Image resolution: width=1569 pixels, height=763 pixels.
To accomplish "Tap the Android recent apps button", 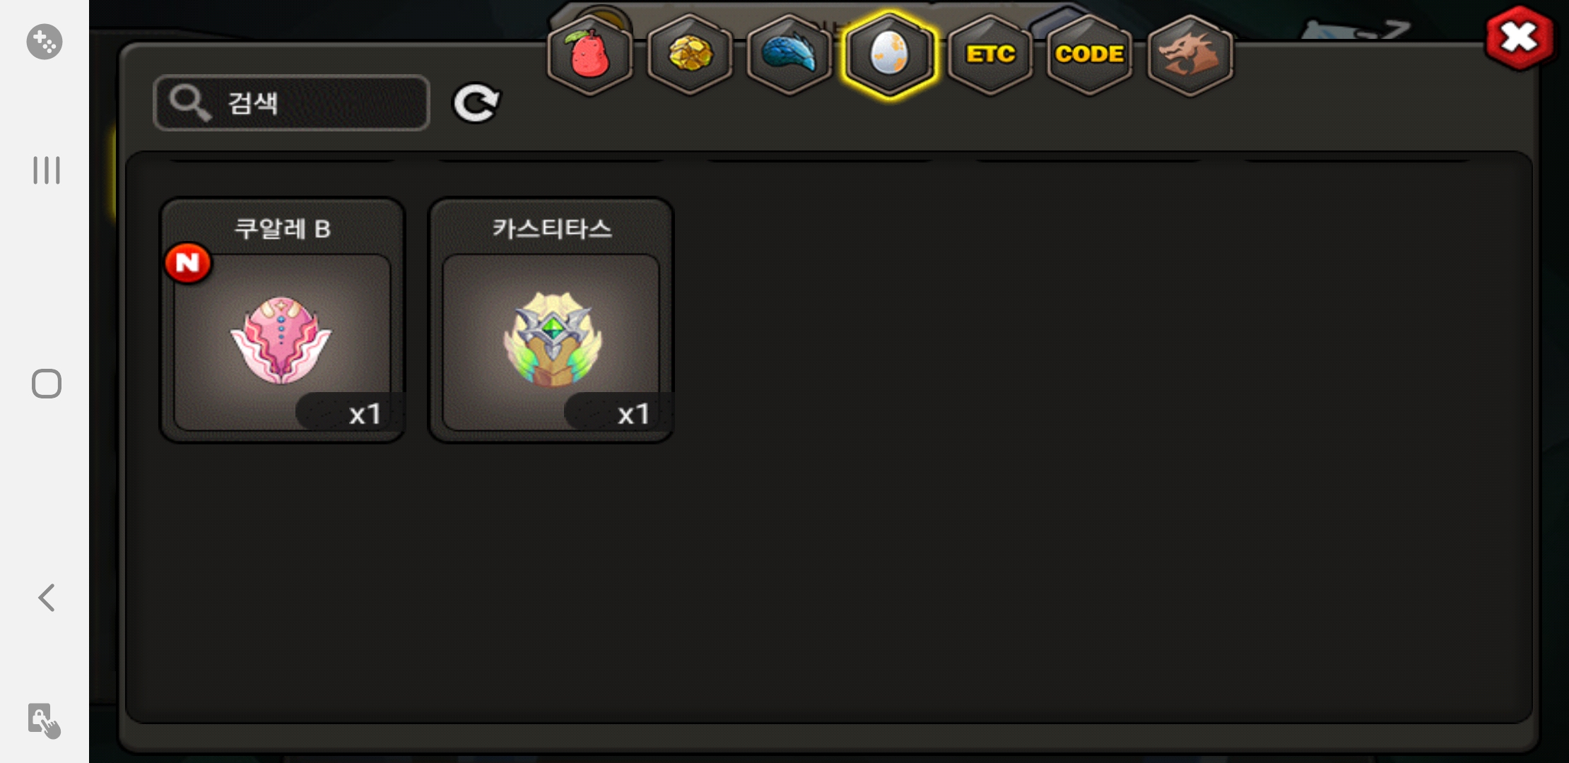I will point(47,170).
